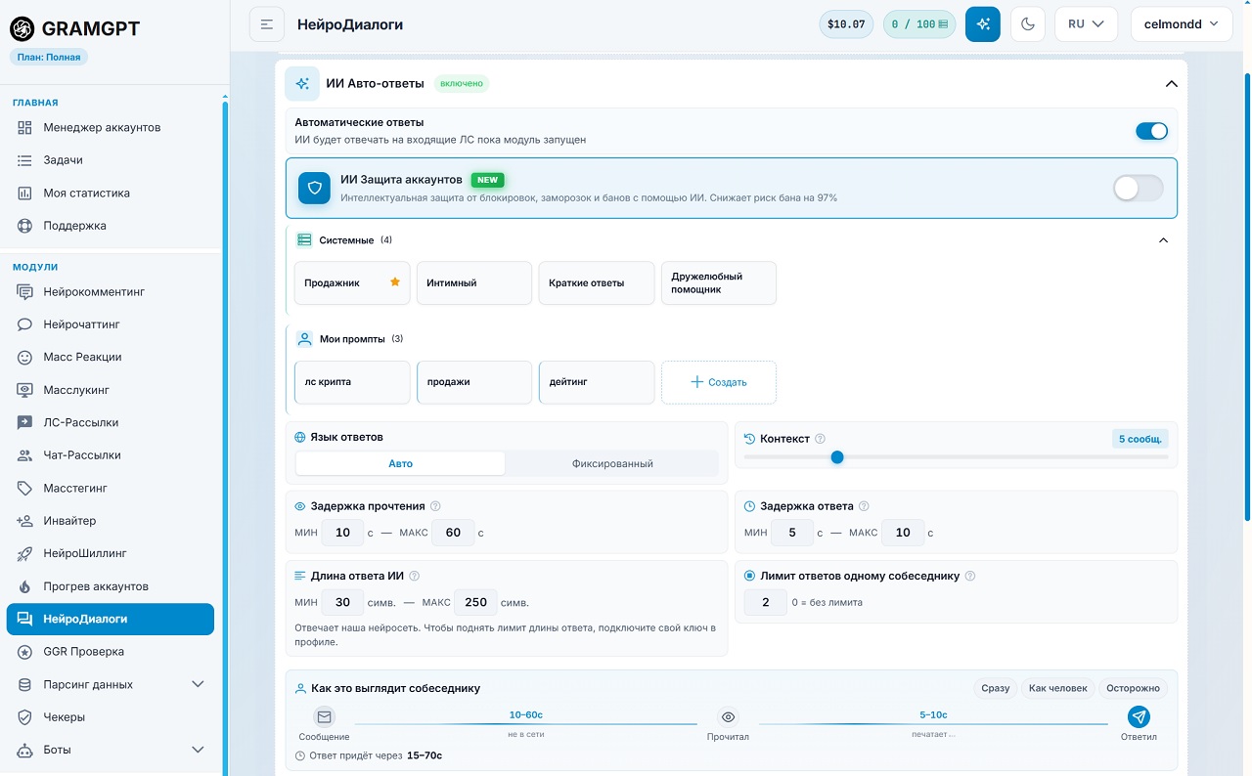Pick the Дружелюбный помощник system prompt
This screenshot has width=1252, height=776.
719,282
